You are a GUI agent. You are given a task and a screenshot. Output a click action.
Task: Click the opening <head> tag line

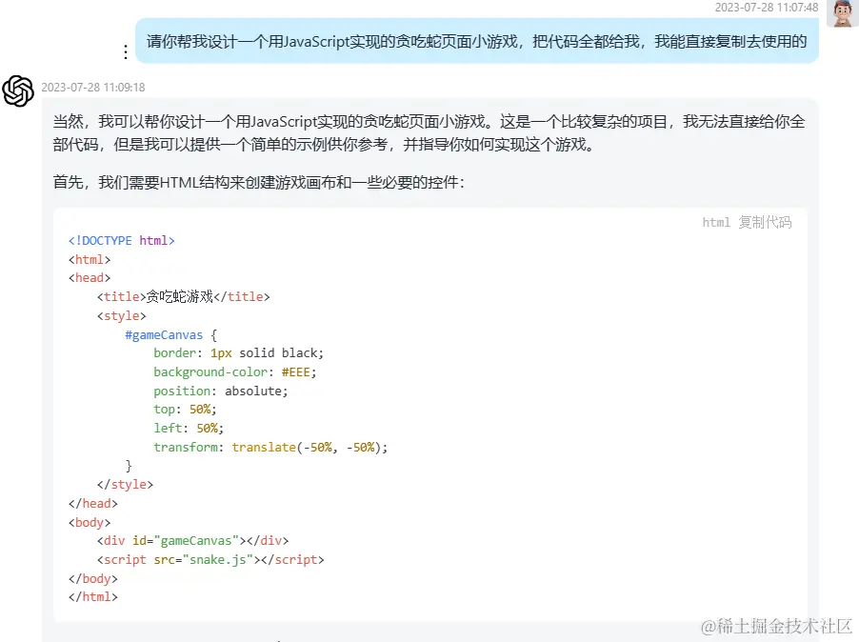90,278
